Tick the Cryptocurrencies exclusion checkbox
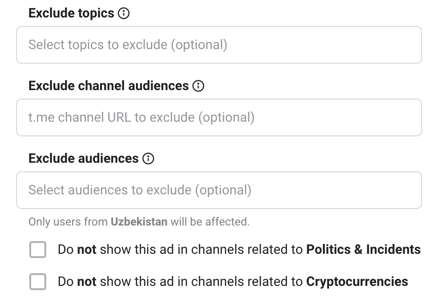The height and width of the screenshot is (301, 440). point(38,281)
